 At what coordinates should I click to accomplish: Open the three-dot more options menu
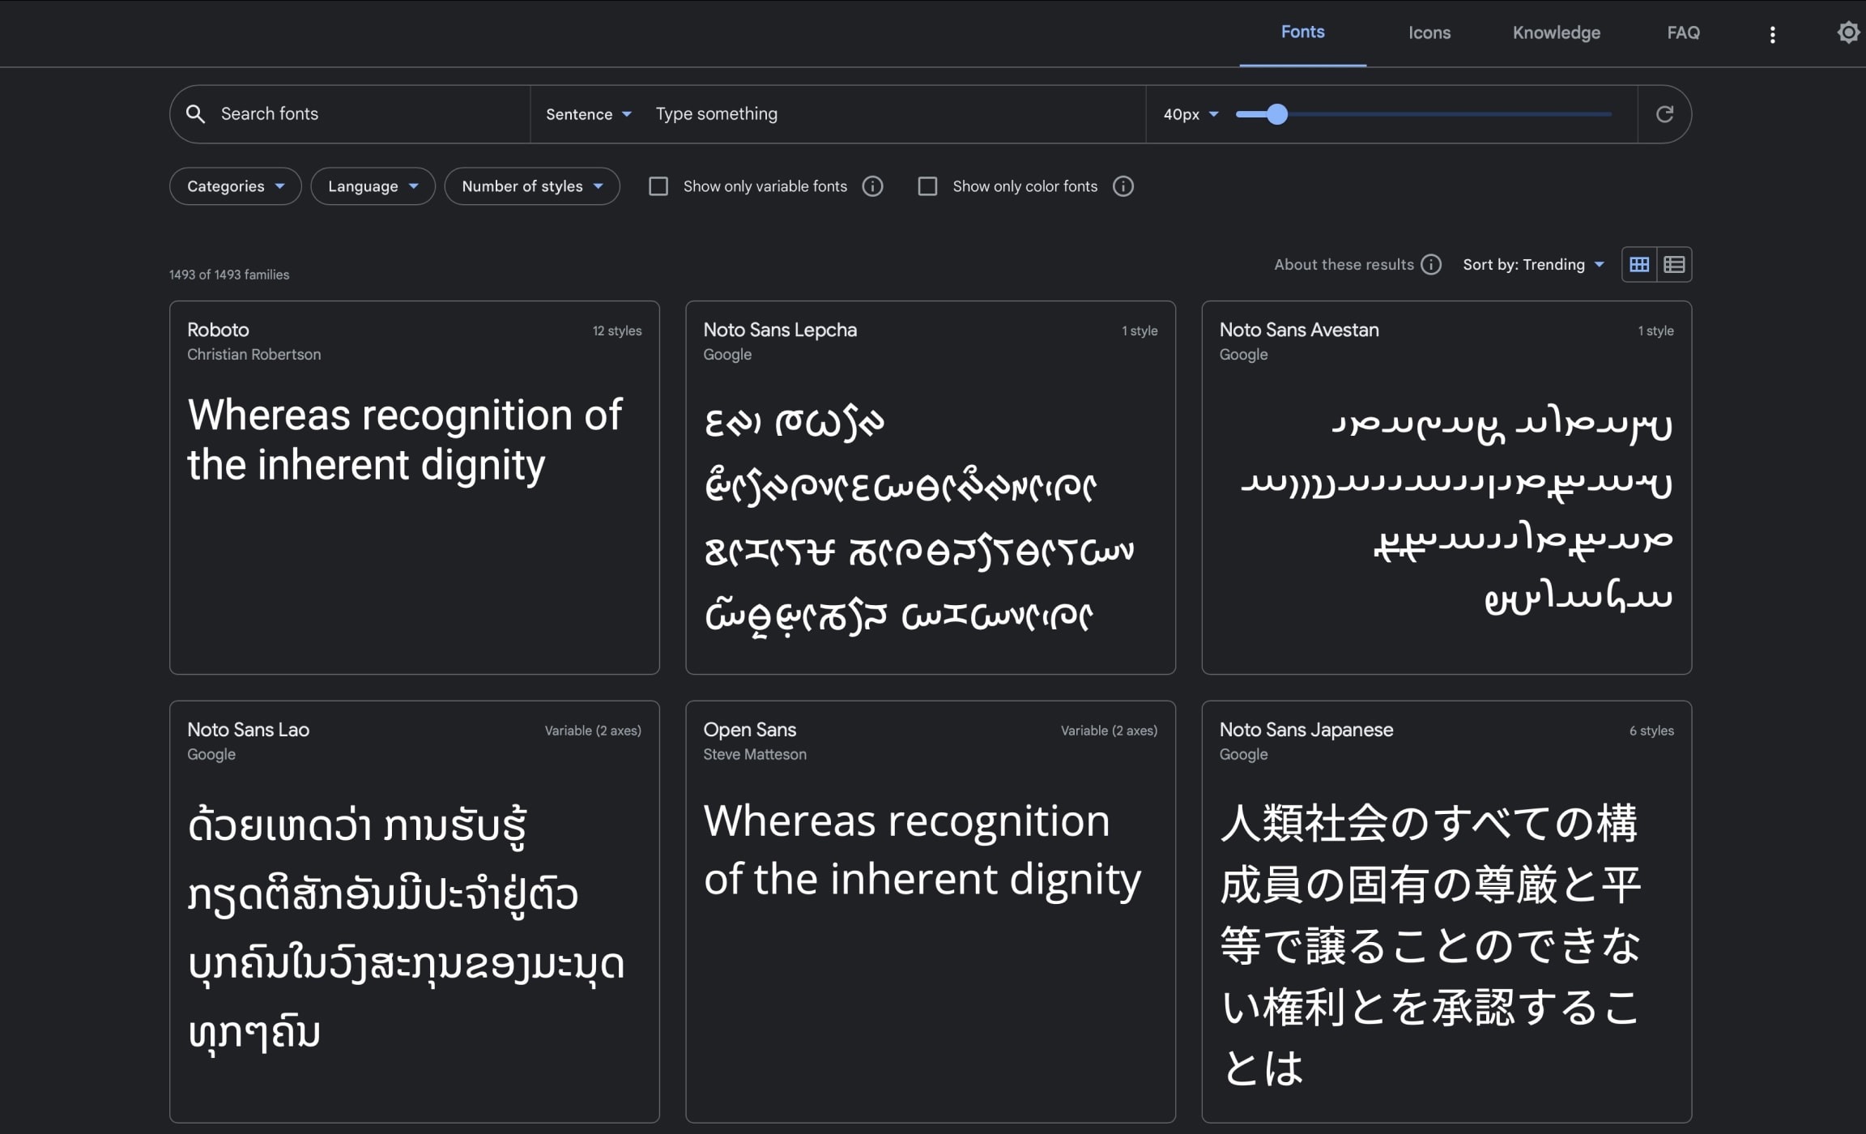coord(1772,34)
